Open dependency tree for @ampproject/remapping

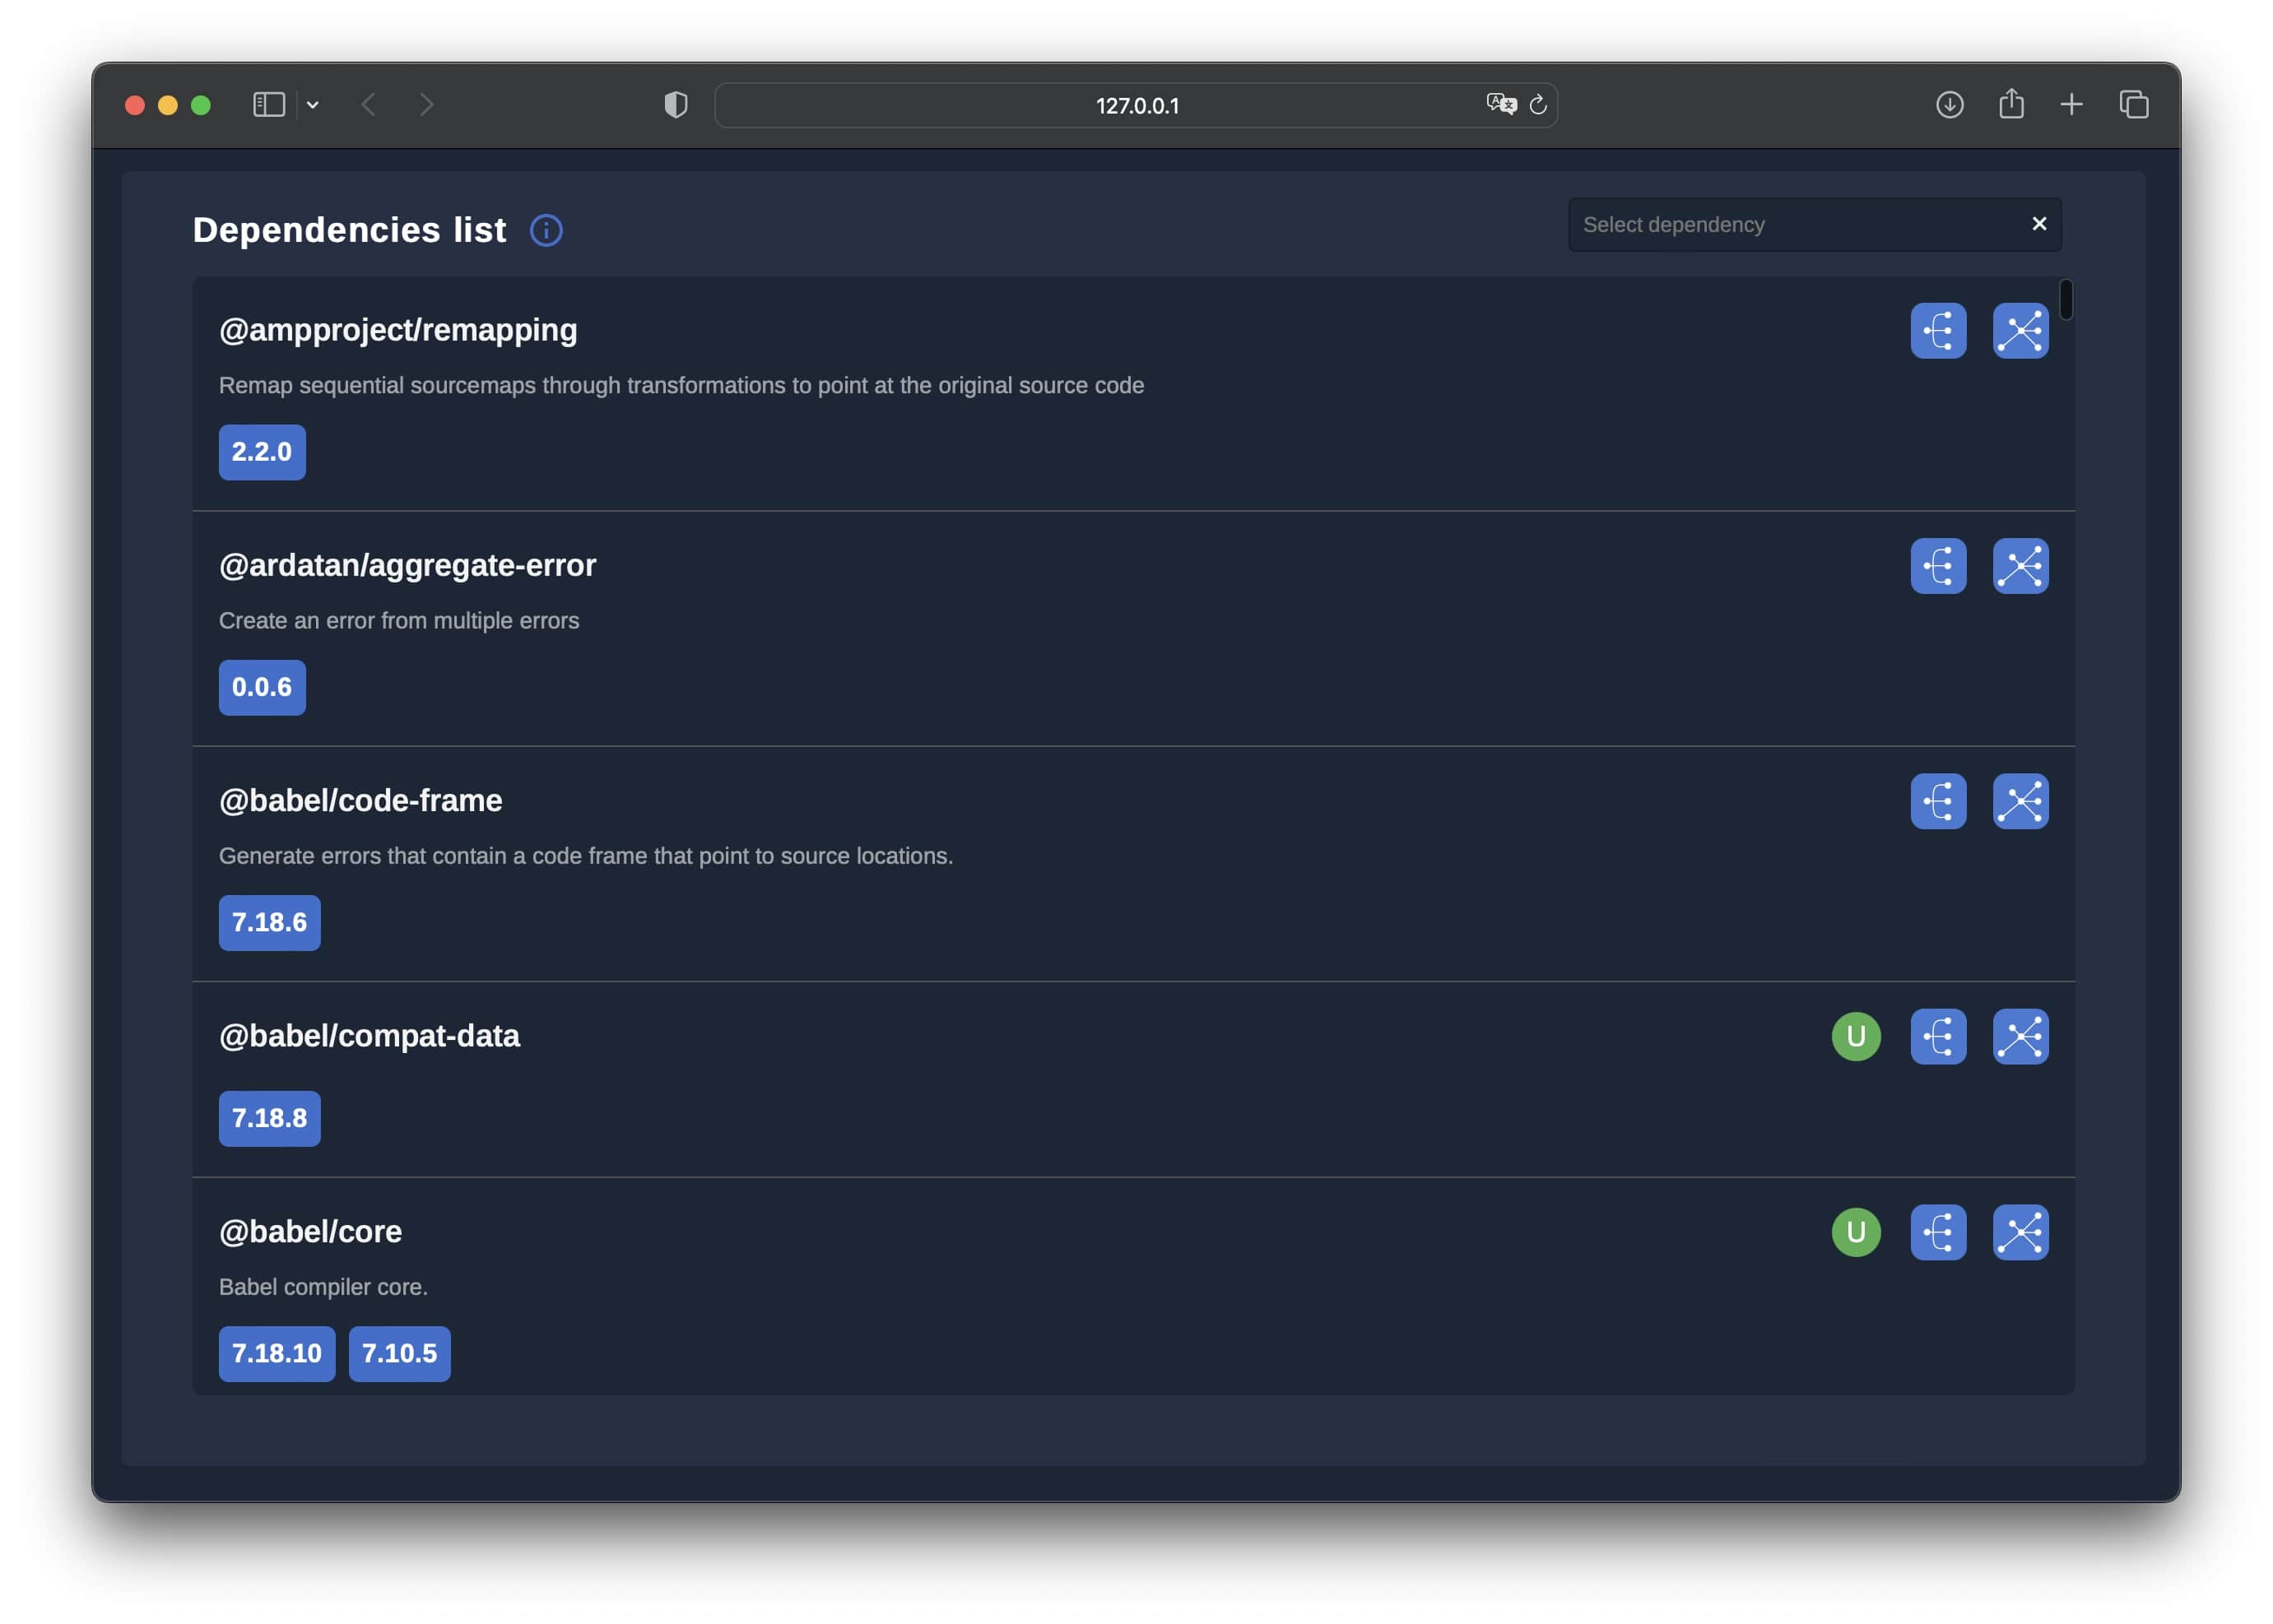click(1938, 330)
